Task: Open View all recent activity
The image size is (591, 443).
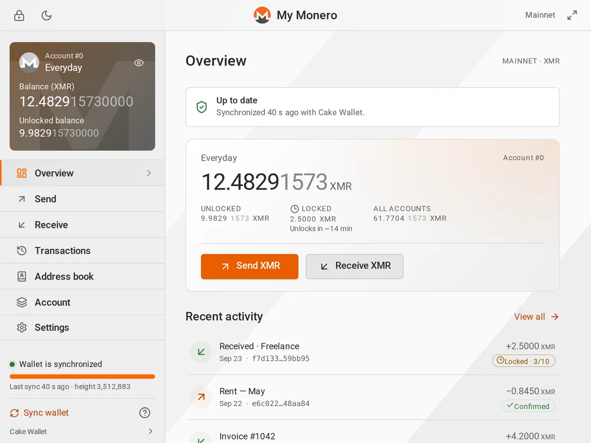Action: (530, 316)
